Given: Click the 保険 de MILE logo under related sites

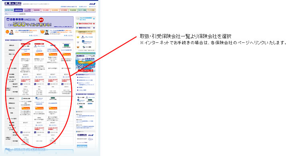Looking at the screenshot, I should point(82,135).
